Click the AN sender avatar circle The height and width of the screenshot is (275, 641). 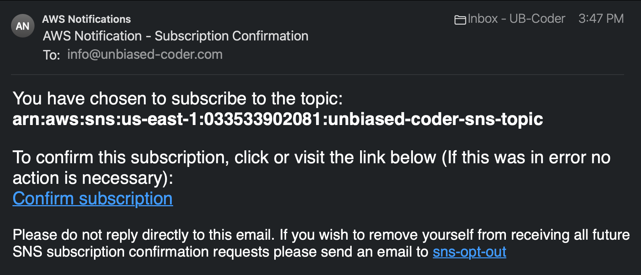tap(23, 26)
